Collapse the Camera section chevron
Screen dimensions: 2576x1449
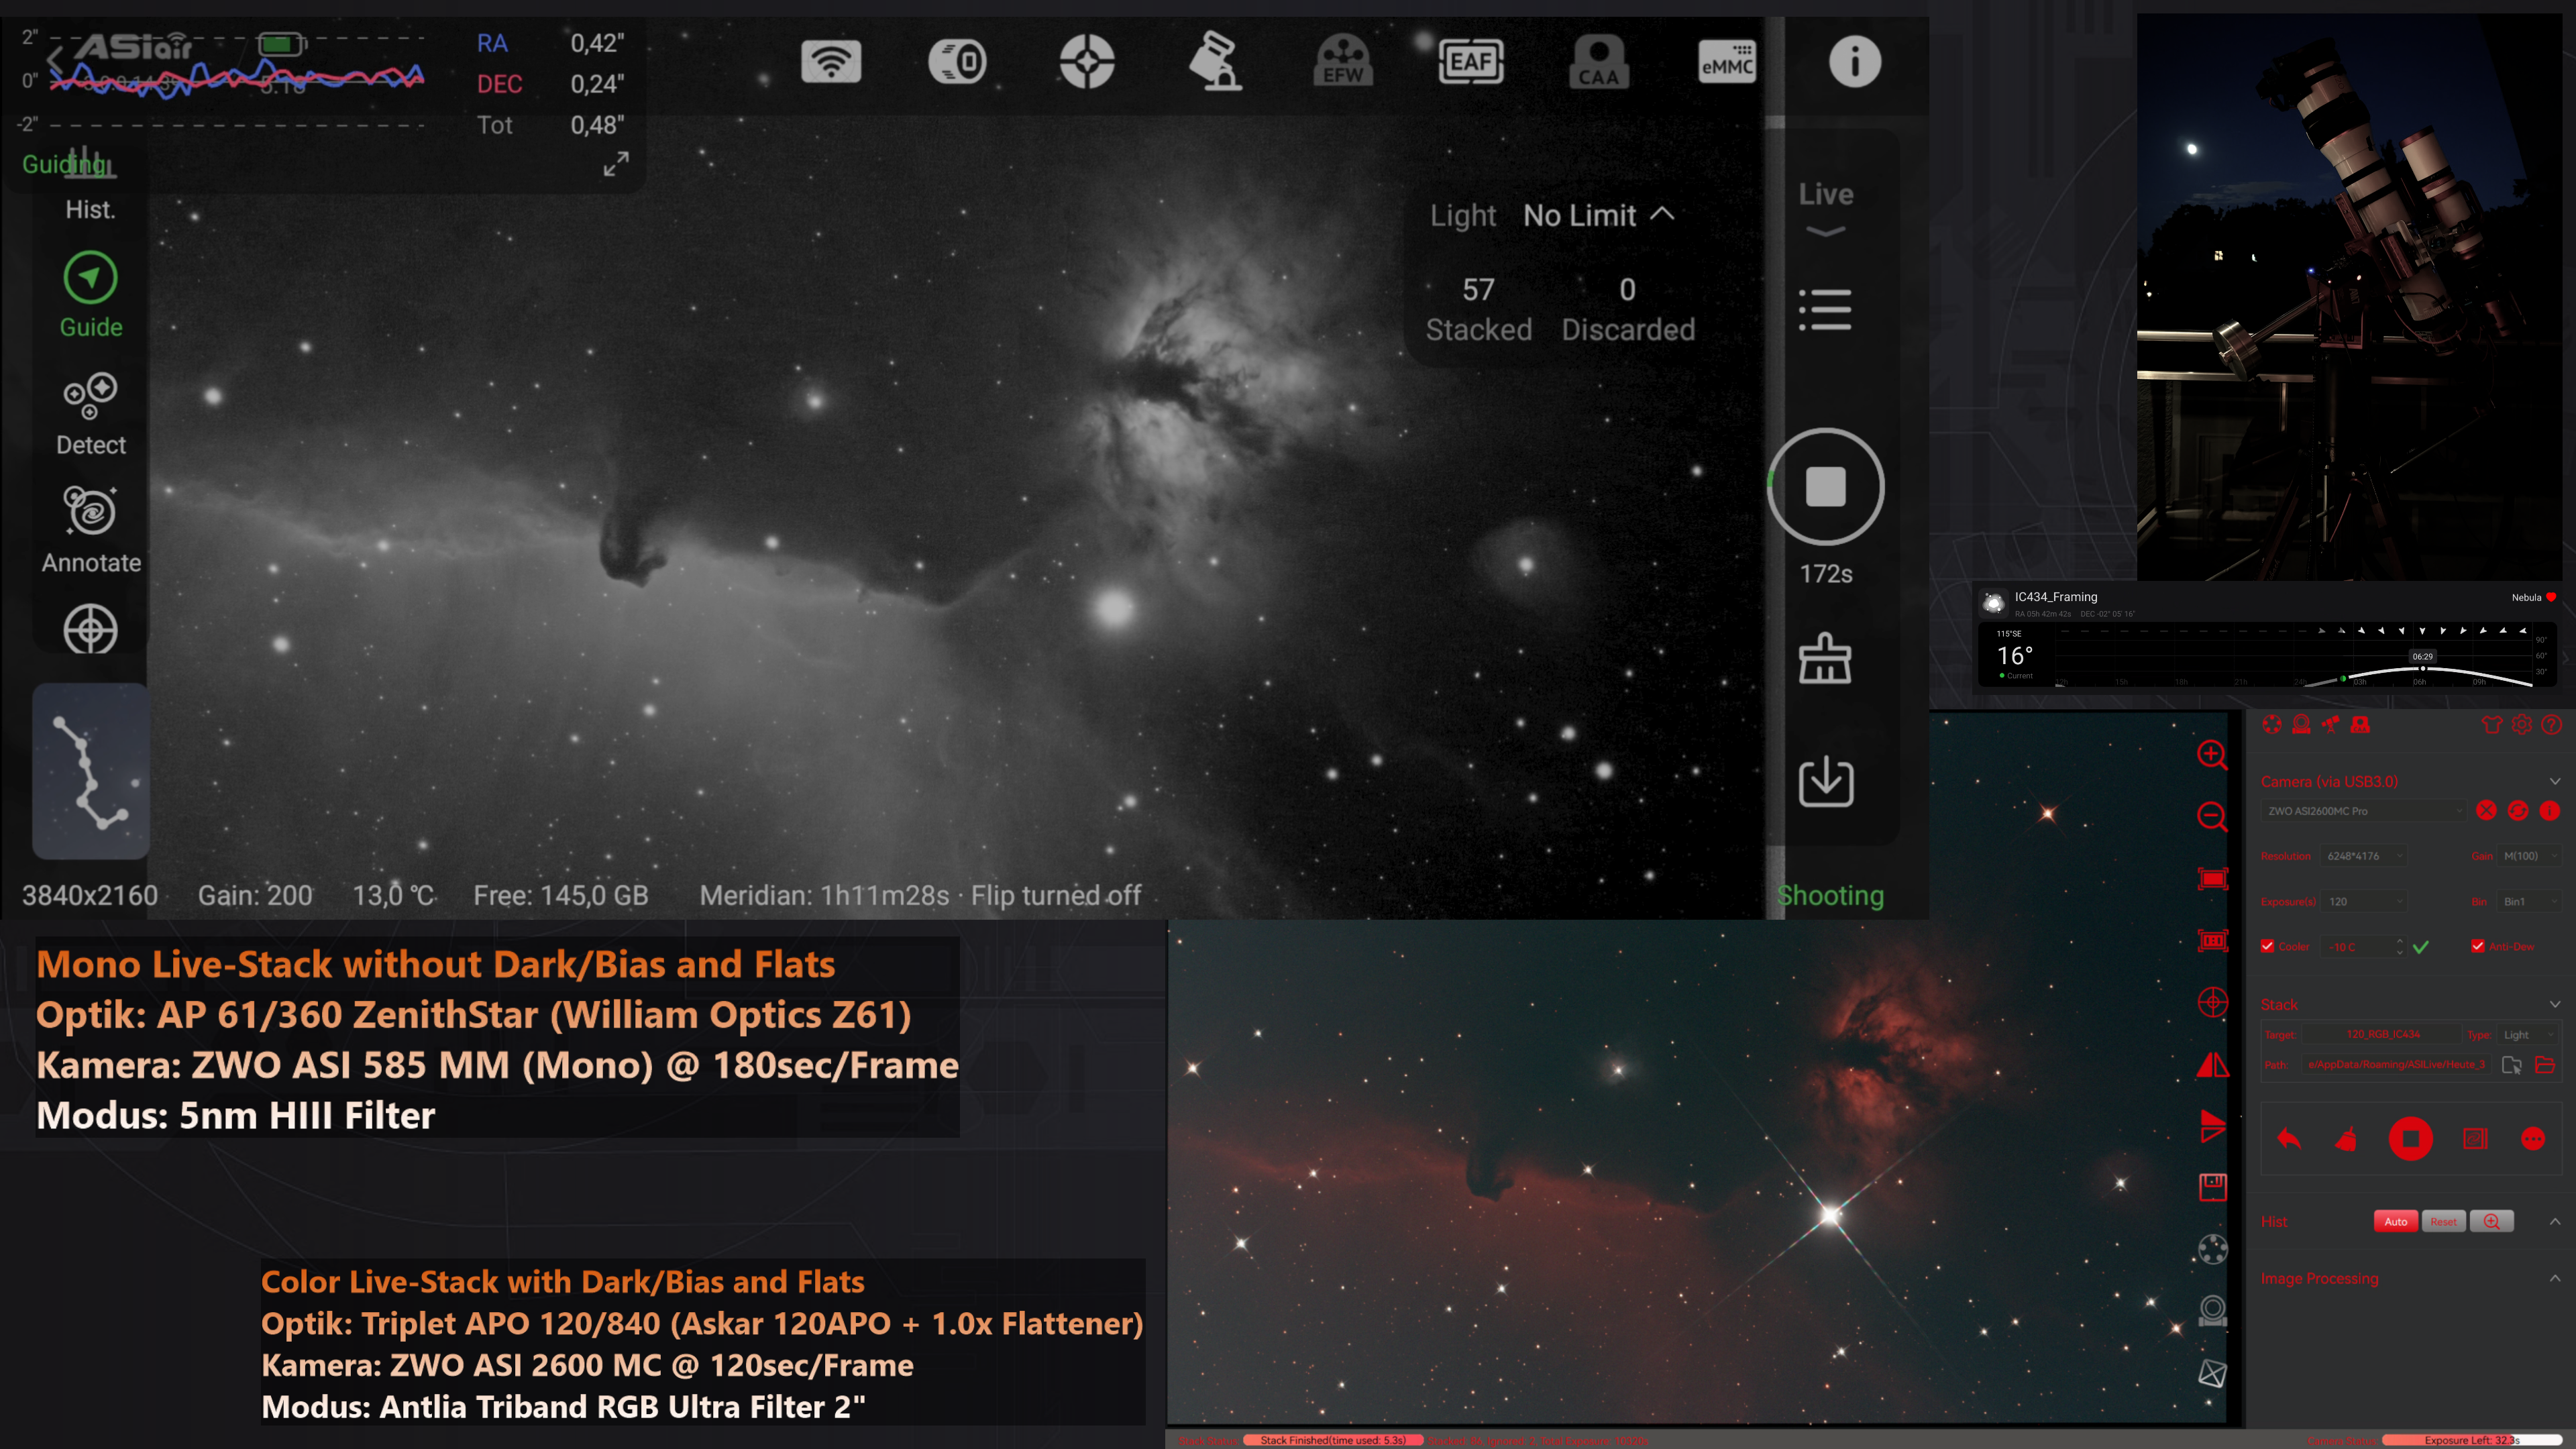(2554, 781)
